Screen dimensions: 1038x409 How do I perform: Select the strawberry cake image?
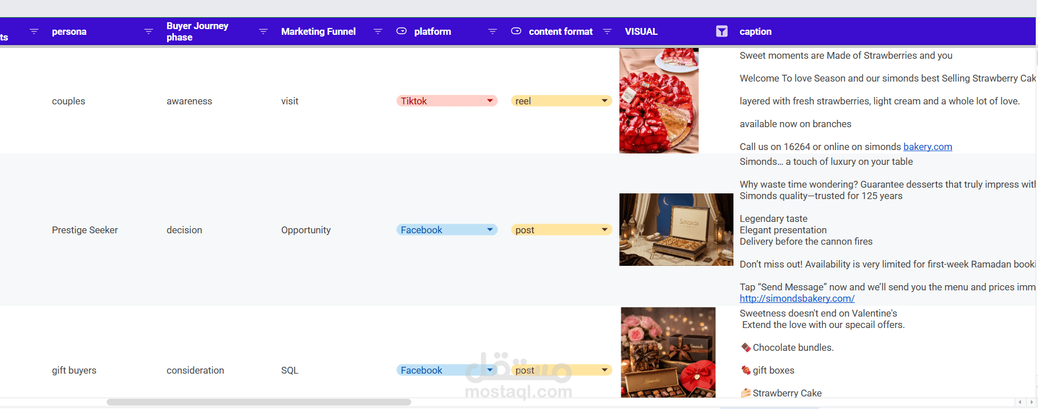coord(659,100)
